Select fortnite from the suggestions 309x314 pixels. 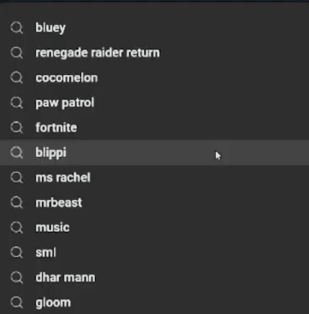[x=154, y=128]
